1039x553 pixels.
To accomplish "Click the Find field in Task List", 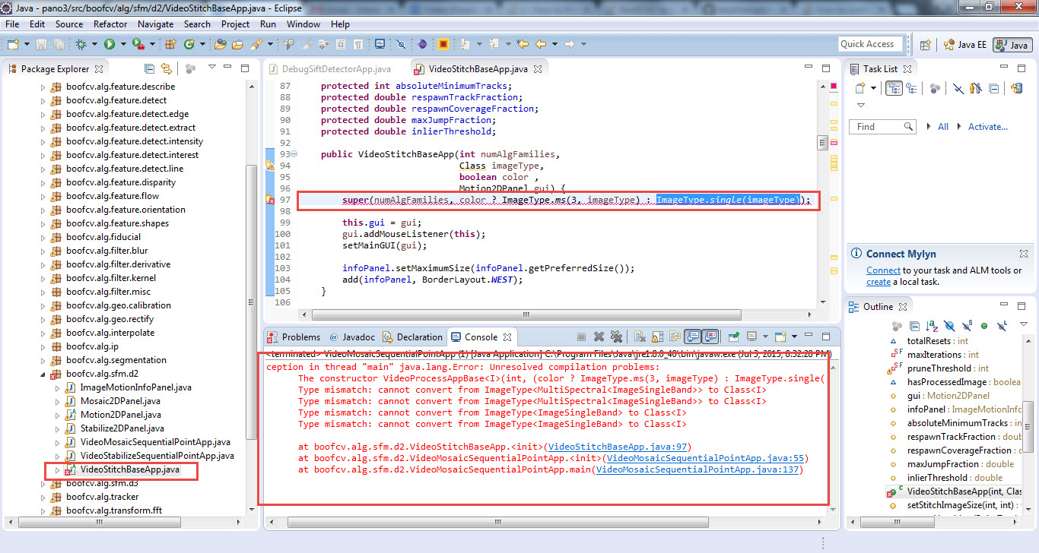I will pos(882,127).
